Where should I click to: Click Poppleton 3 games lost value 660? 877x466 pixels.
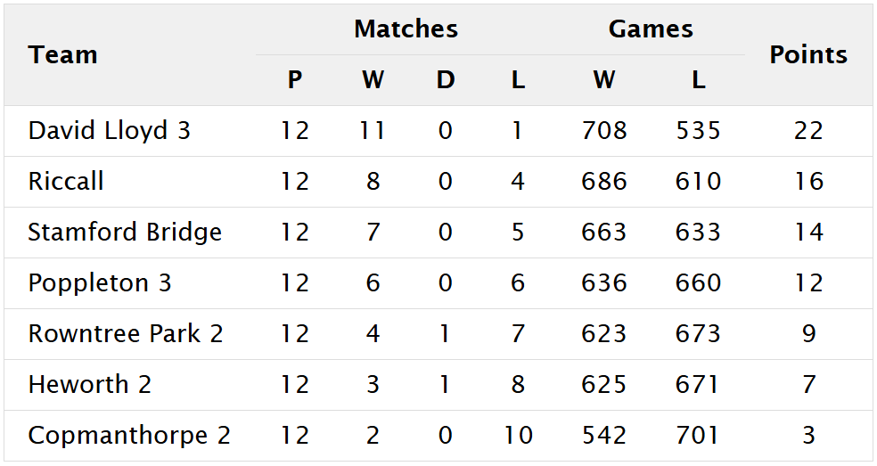(x=698, y=283)
